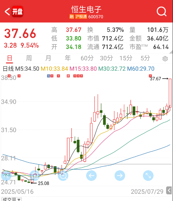Tap the blue 除 ex-dividend marker
Image resolution: width=173 pixels, height=201 pixels.
[x=49, y=76]
